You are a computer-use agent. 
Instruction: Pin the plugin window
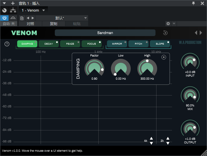(193, 3)
